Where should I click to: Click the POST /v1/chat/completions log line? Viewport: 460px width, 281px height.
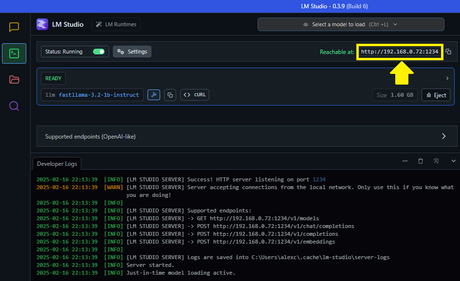(x=195, y=226)
